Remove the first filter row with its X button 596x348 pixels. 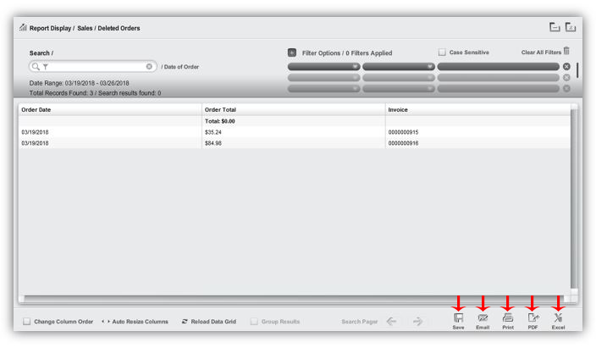[566, 66]
